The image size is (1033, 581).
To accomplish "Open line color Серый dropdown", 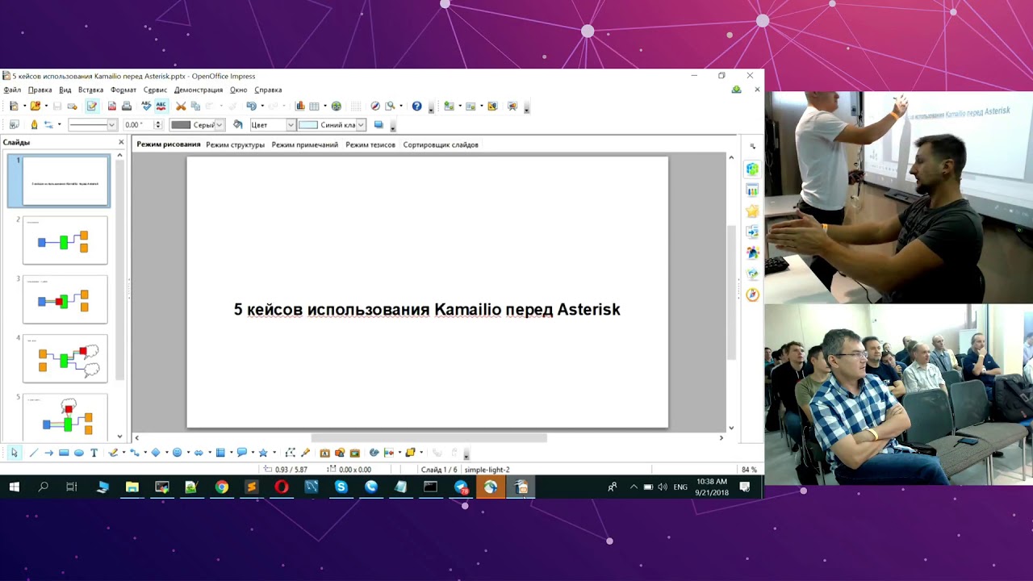I will tap(220, 125).
